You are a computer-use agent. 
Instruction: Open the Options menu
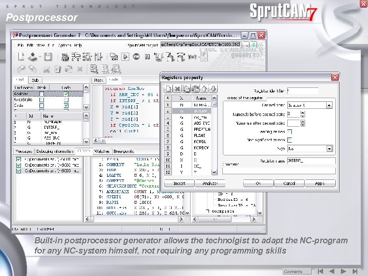pos(64,45)
